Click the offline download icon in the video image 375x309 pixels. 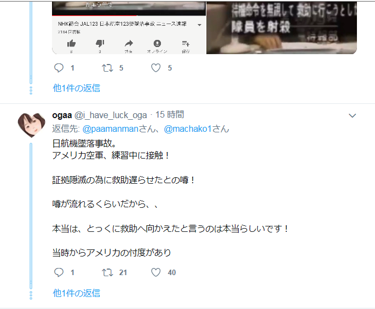point(157,43)
